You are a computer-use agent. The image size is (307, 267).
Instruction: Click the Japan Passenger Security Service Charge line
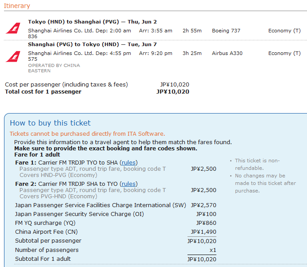coord(79,214)
